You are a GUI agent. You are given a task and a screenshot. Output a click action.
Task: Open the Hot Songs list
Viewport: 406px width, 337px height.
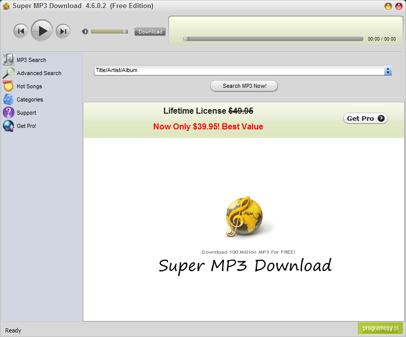(29, 86)
